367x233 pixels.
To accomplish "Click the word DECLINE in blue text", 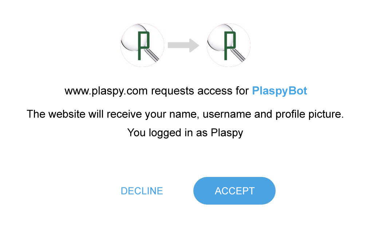I will (x=142, y=190).
